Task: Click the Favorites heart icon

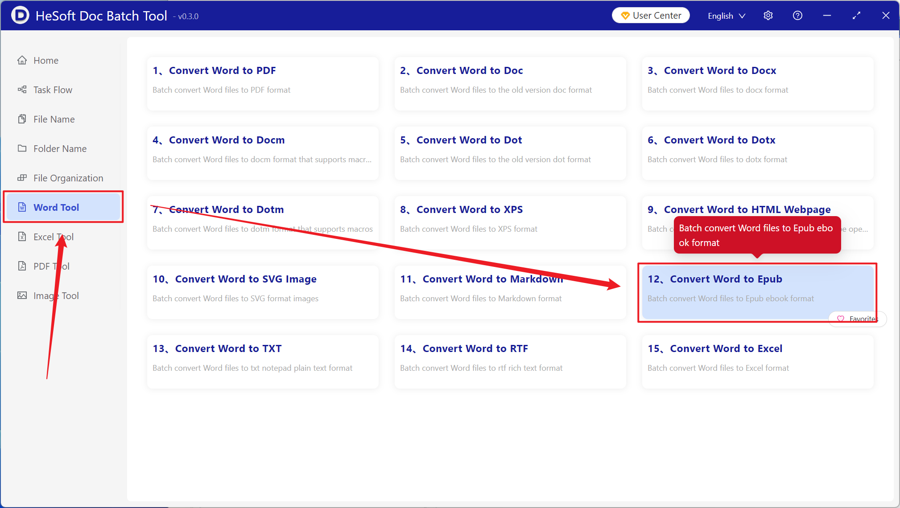Action: [x=841, y=319]
